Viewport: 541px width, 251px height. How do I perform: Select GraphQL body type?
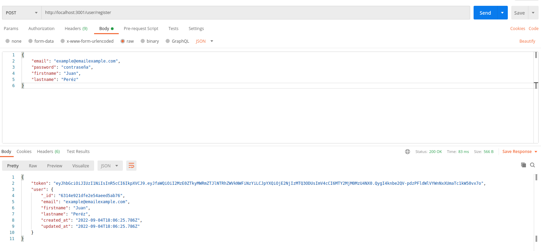(177, 41)
